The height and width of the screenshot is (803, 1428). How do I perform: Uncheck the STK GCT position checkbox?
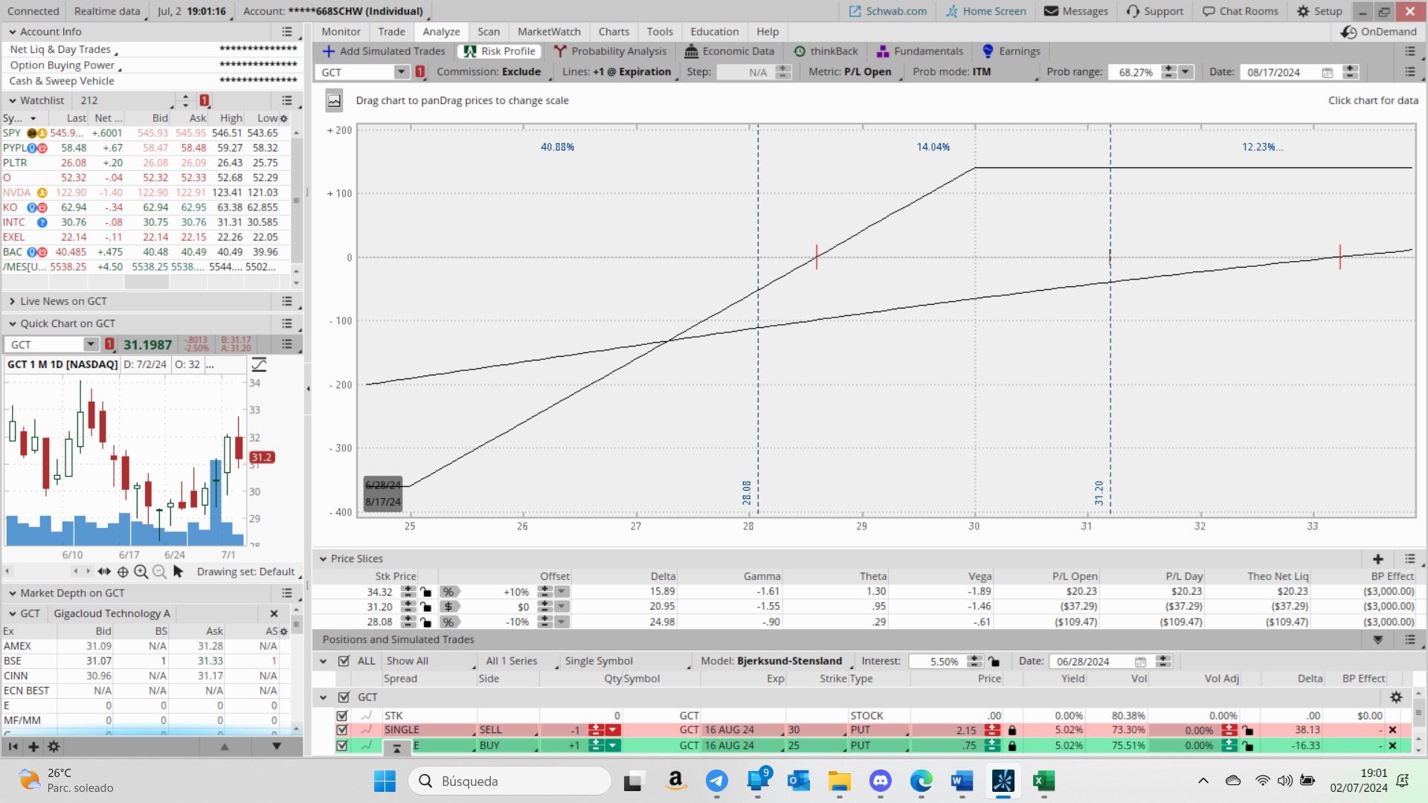click(342, 715)
